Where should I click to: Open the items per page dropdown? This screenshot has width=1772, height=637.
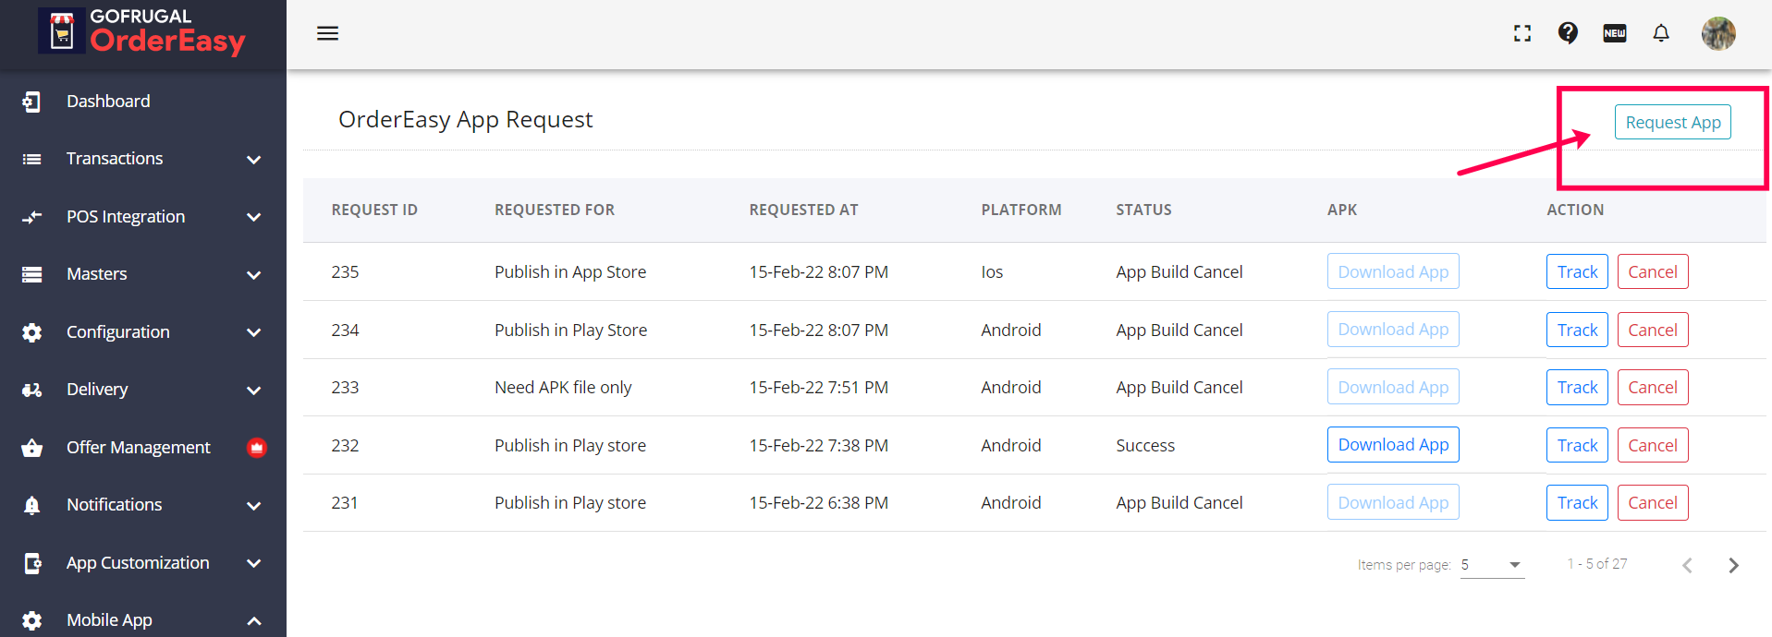pyautogui.click(x=1492, y=565)
